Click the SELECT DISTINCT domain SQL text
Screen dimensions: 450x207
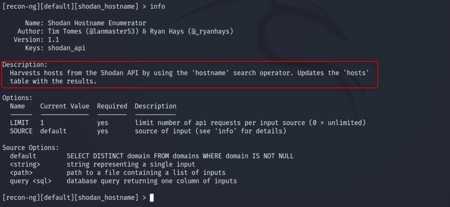(x=180, y=156)
